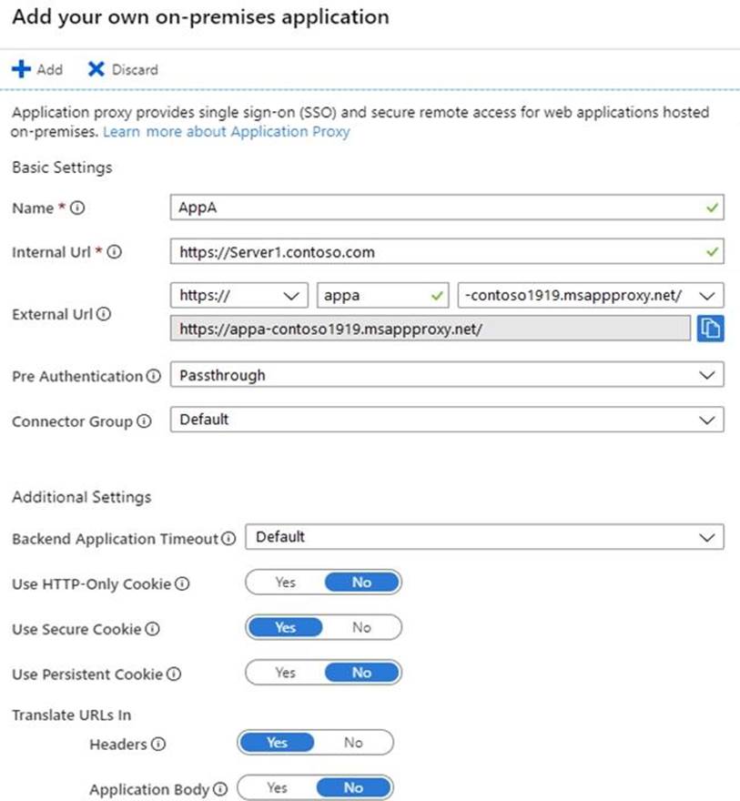Click the Name field info icon
The height and width of the screenshot is (801, 740).
tap(77, 208)
